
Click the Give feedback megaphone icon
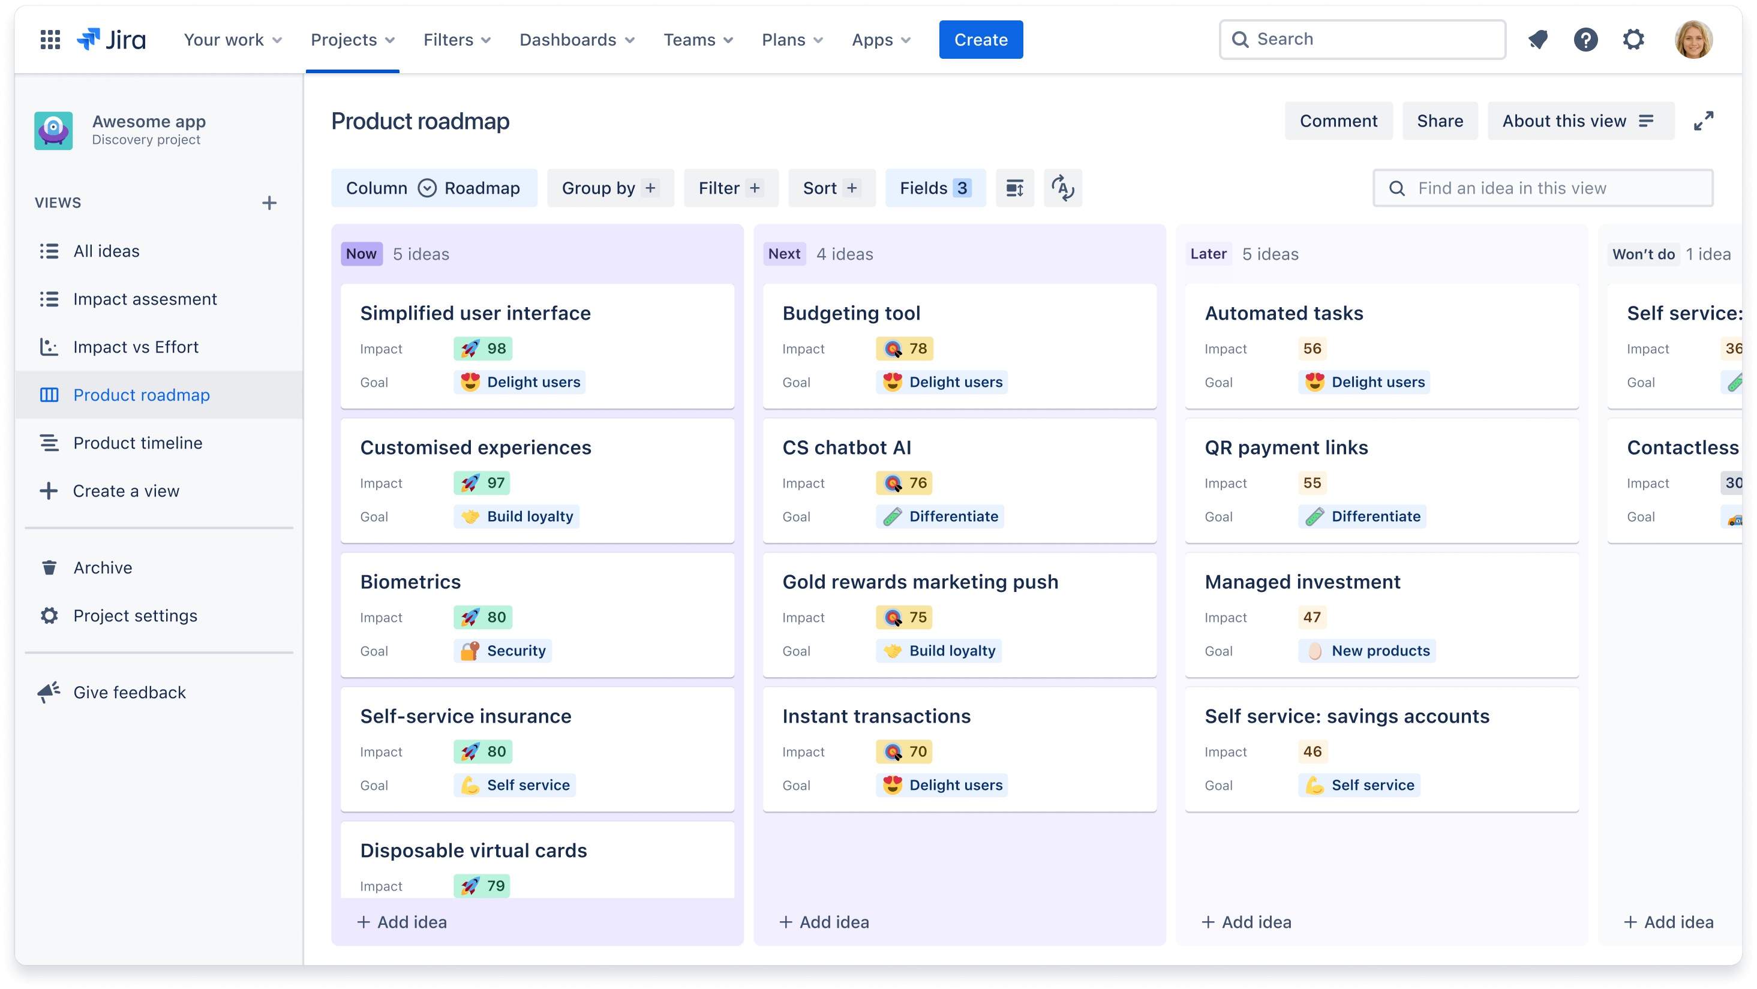tap(48, 692)
